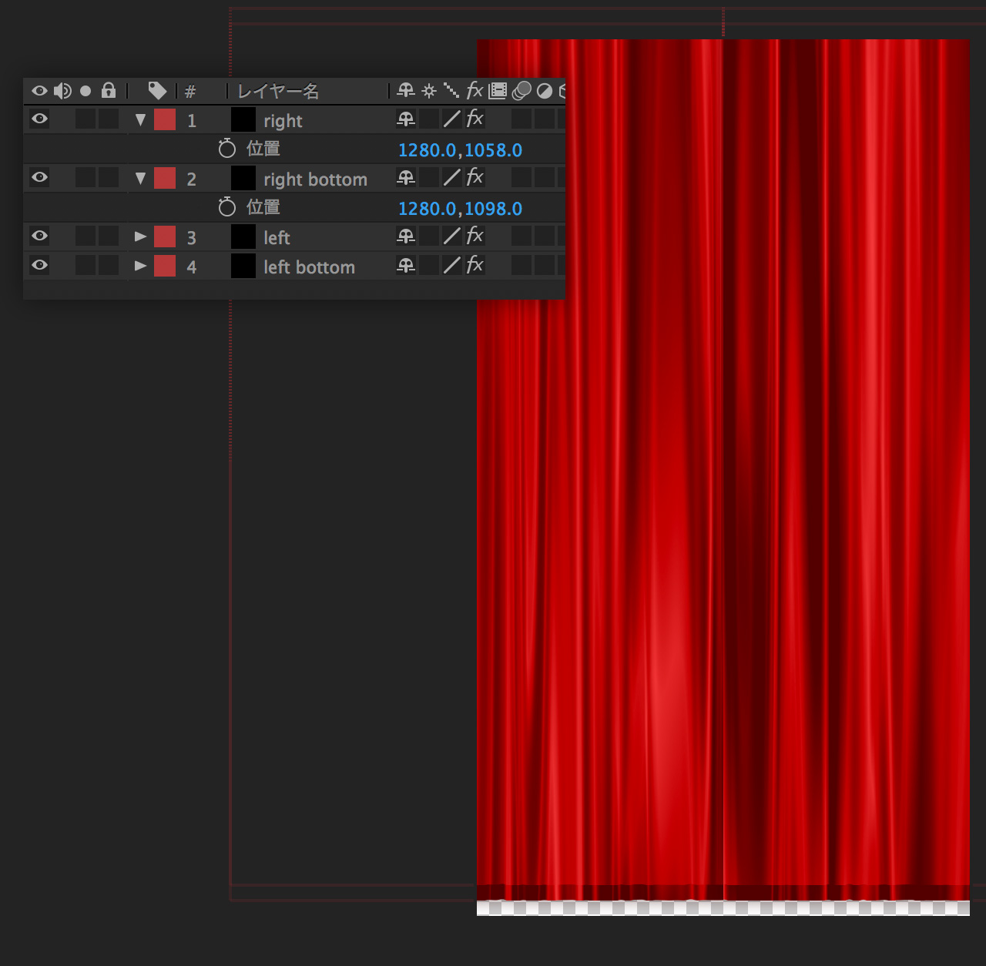Click the position stopwatch for the right layer
This screenshot has height=966, width=986.
pyautogui.click(x=226, y=149)
